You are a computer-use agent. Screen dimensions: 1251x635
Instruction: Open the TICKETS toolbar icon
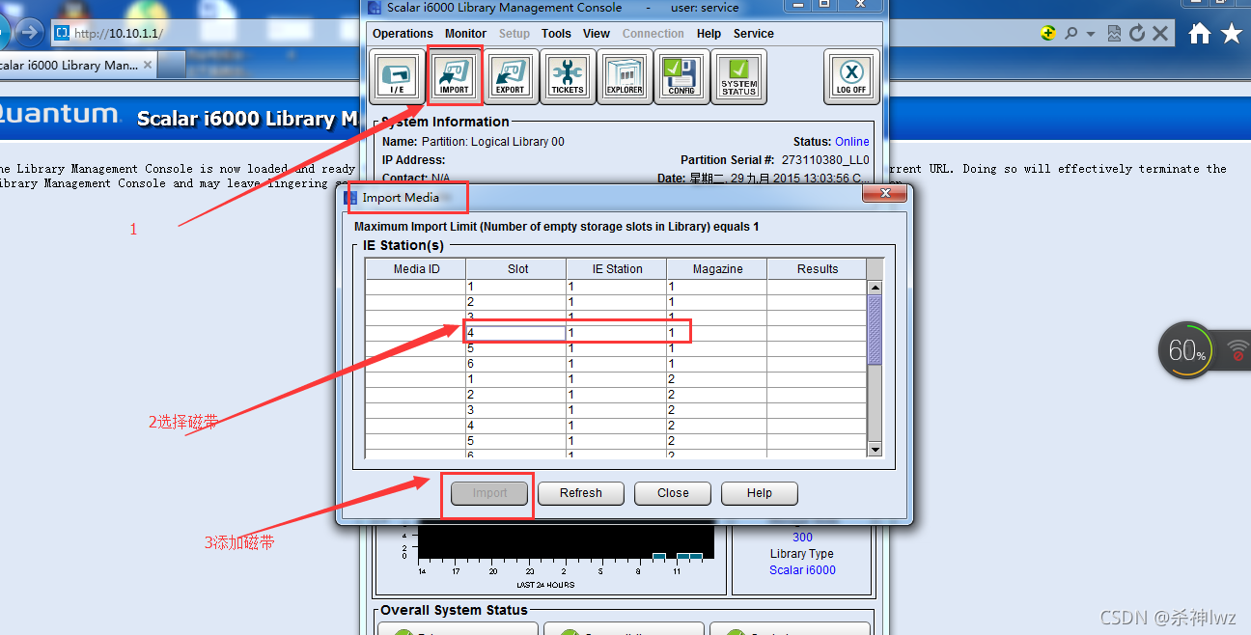(567, 76)
